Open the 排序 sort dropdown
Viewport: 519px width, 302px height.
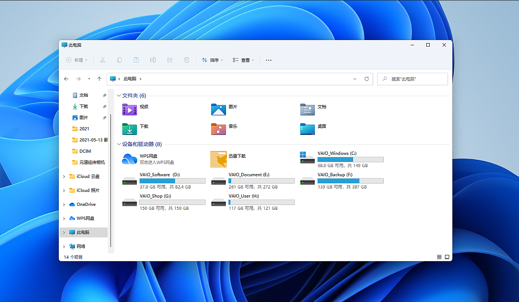(x=212, y=60)
